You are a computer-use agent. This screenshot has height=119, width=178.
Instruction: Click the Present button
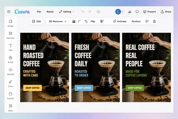pos(150,12)
